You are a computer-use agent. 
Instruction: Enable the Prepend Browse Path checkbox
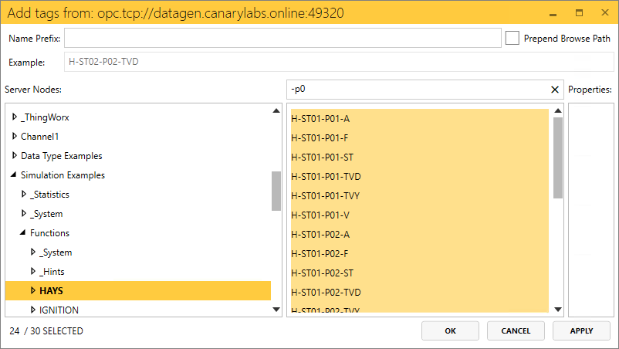(512, 38)
